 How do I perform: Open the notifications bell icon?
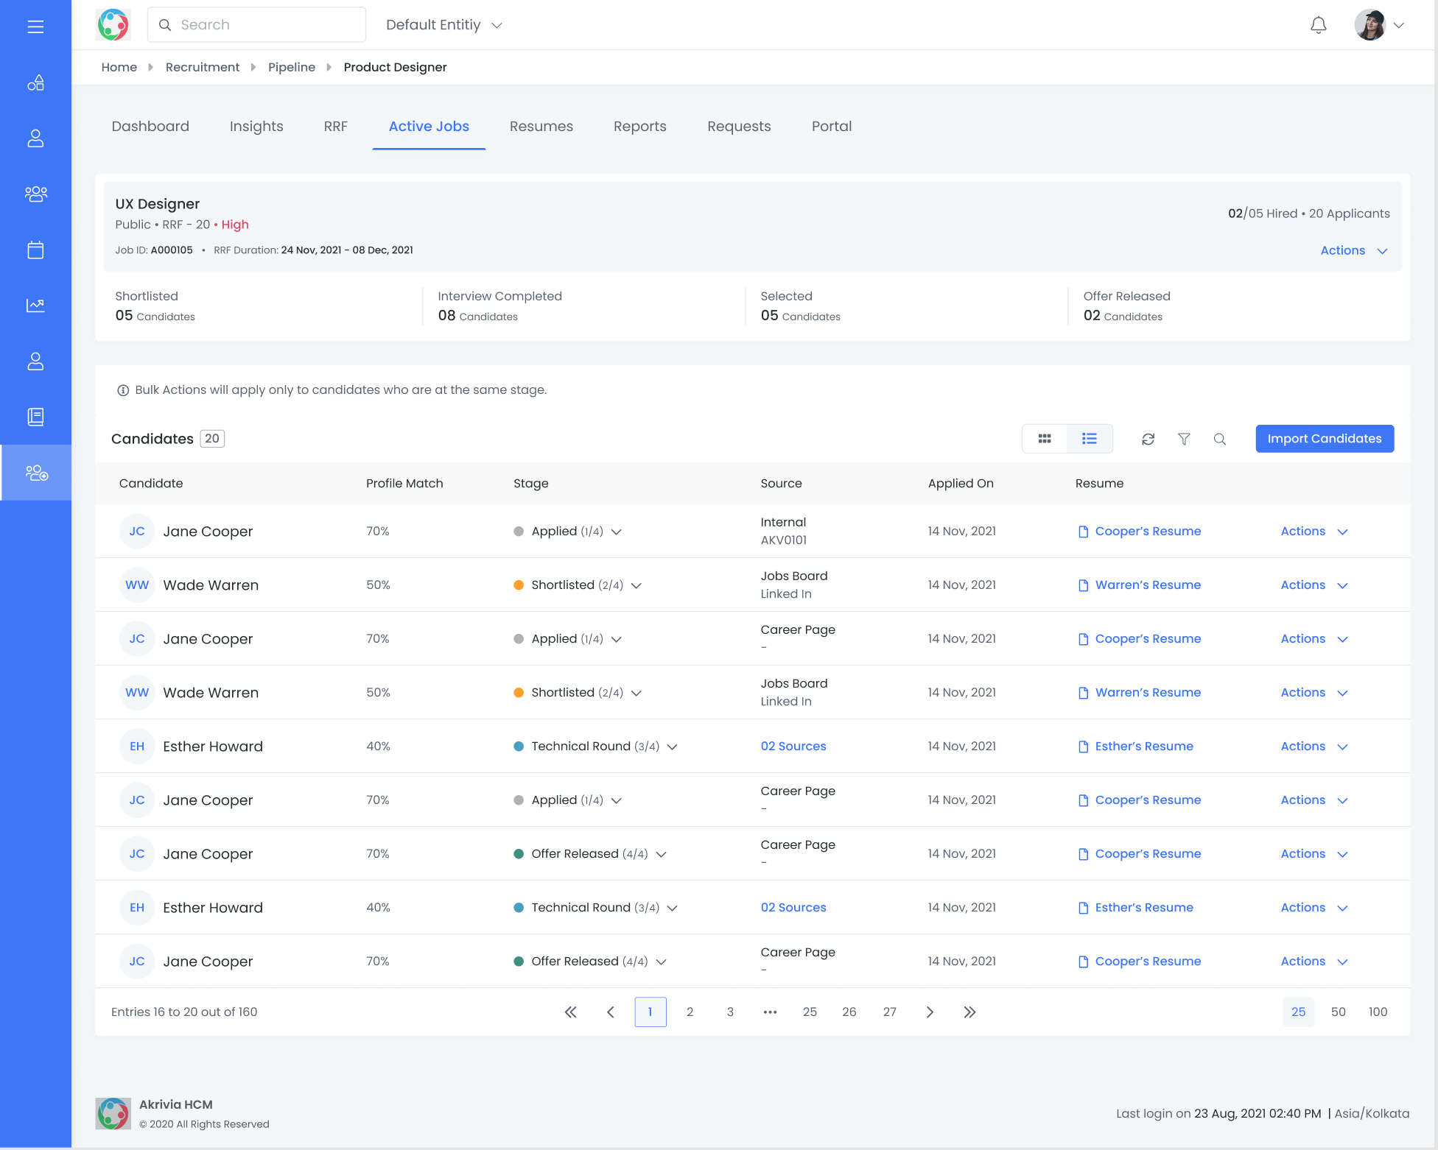[1318, 25]
